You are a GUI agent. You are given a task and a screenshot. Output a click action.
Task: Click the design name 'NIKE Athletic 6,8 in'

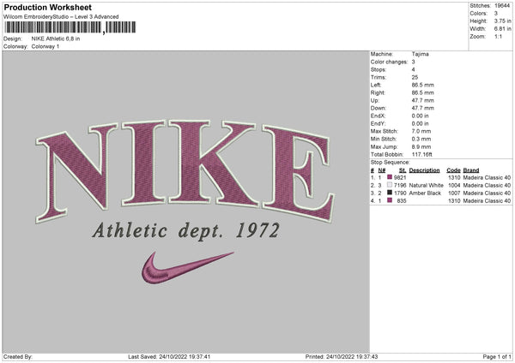click(56, 39)
